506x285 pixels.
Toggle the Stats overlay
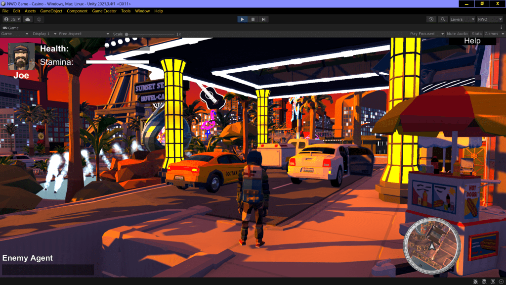(x=476, y=34)
